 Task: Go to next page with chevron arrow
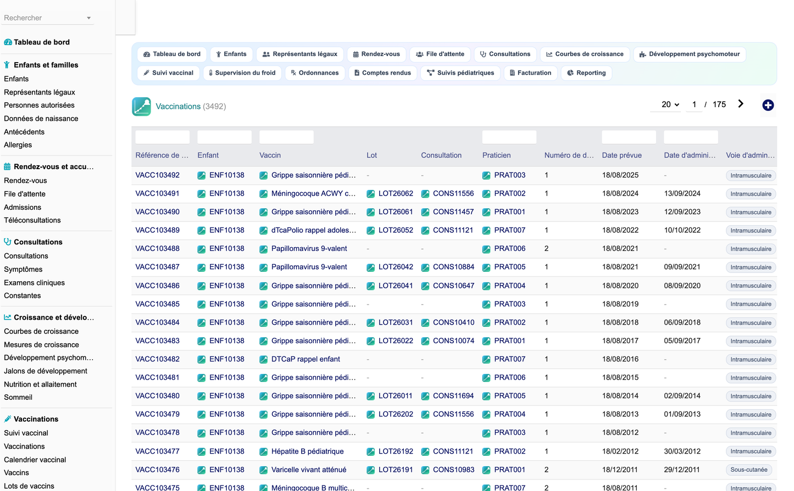tap(741, 104)
